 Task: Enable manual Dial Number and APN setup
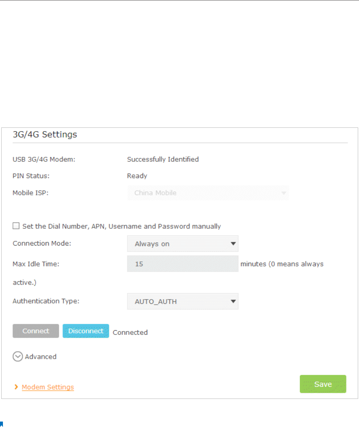(16, 226)
